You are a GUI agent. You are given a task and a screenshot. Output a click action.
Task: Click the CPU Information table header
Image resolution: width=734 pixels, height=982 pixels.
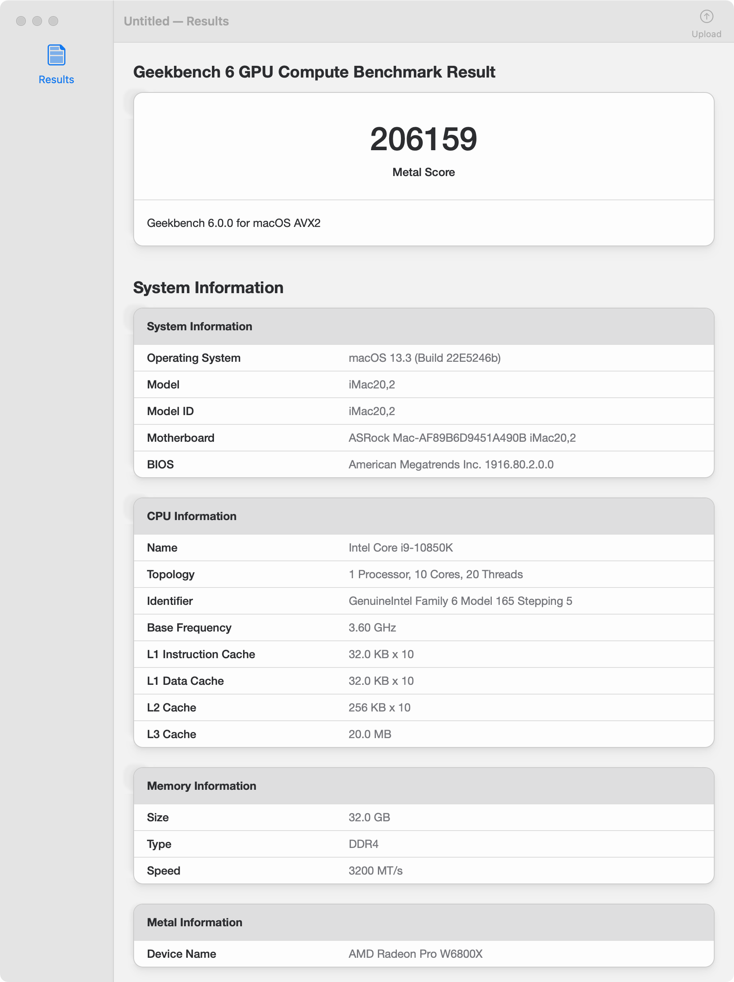coord(424,516)
